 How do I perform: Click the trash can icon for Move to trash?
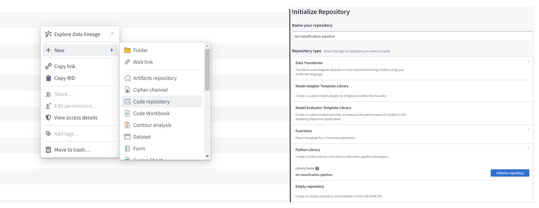[x=48, y=150]
